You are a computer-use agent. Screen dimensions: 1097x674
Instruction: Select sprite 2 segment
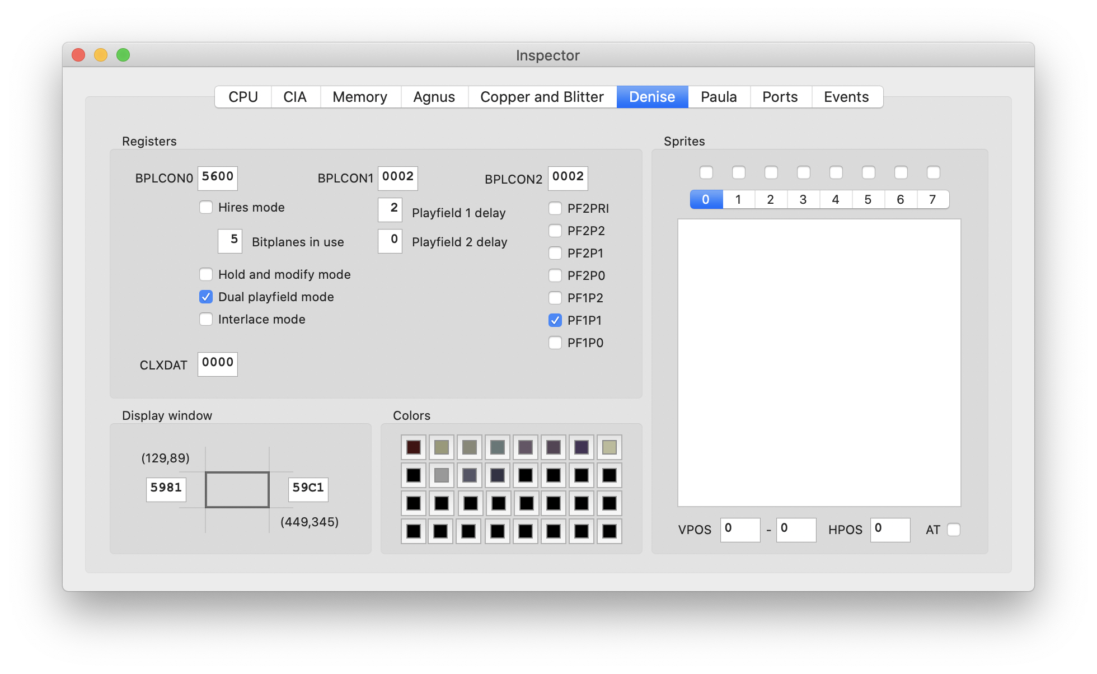[771, 199]
